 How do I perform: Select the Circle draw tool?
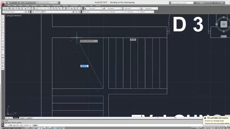[x=3, y=33]
